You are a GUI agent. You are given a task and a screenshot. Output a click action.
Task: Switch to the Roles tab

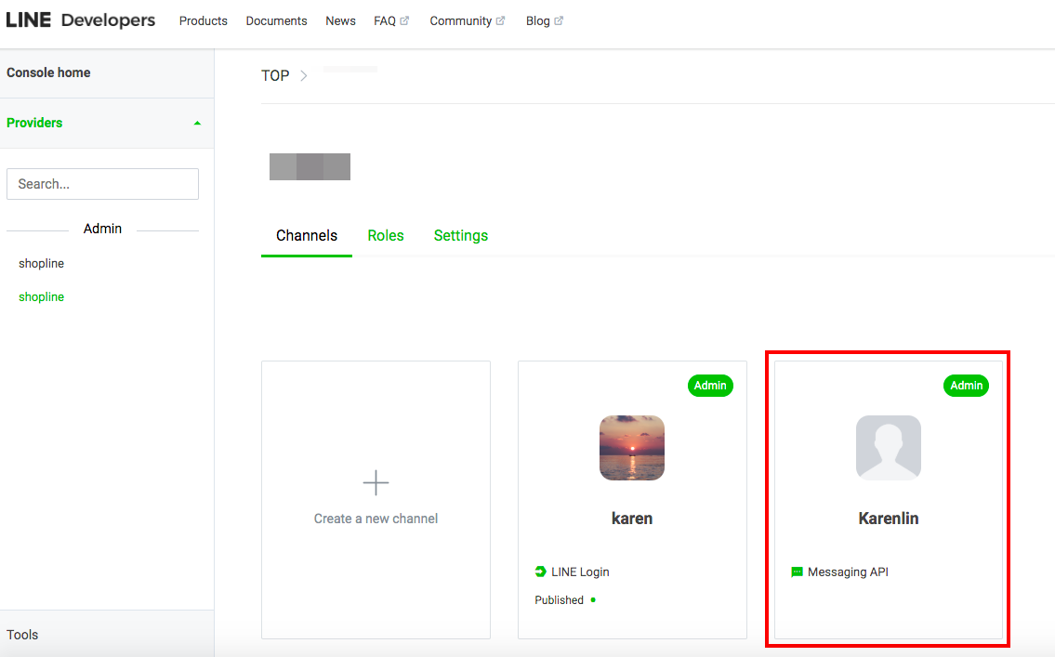[386, 235]
